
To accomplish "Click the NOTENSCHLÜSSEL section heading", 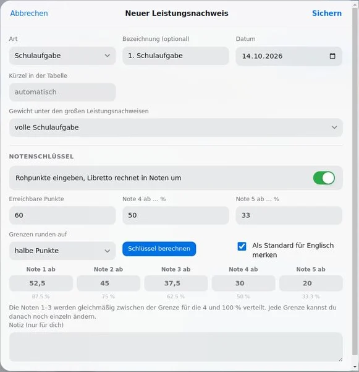I will (41, 157).
